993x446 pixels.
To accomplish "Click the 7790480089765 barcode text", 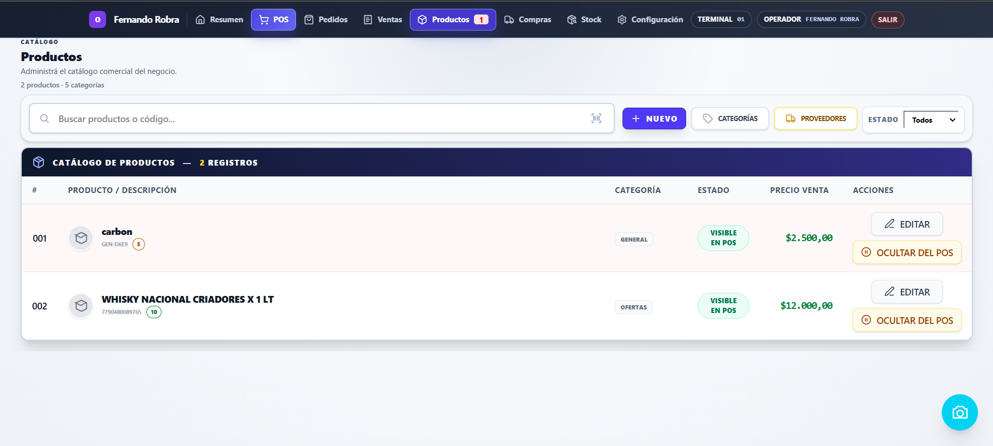I will pos(121,312).
